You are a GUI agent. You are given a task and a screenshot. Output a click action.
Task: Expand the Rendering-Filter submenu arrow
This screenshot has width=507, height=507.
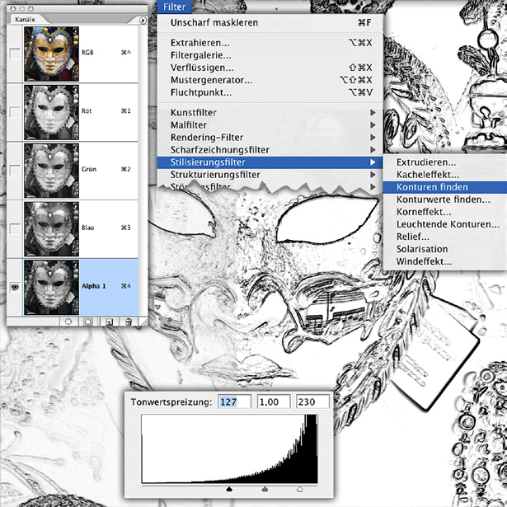tap(373, 138)
